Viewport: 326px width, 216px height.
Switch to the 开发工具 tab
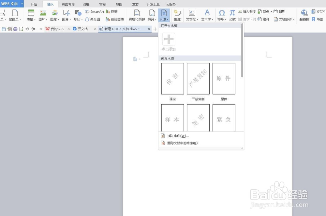pyautogui.click(x=153, y=4)
